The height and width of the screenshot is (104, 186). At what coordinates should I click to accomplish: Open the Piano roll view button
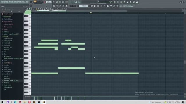pyautogui.click(x=95, y=6)
